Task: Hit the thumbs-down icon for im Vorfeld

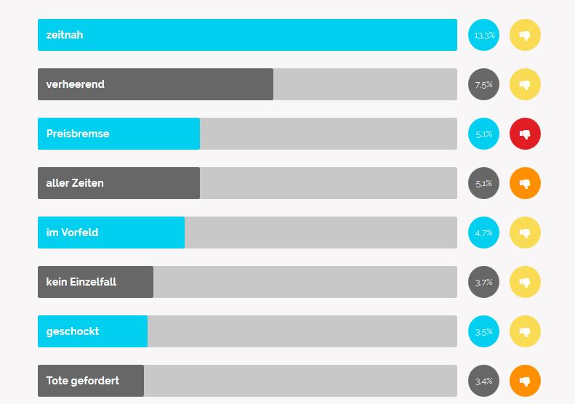Action: coord(525,233)
